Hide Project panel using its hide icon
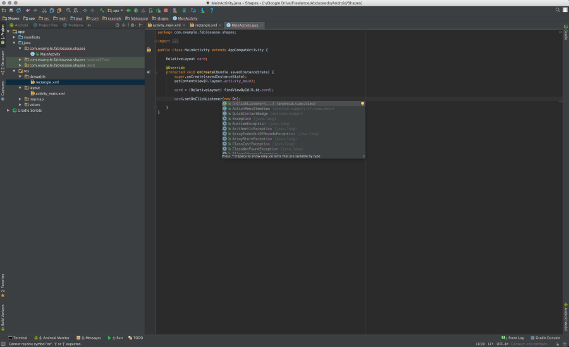This screenshot has height=347, width=569. [140, 25]
